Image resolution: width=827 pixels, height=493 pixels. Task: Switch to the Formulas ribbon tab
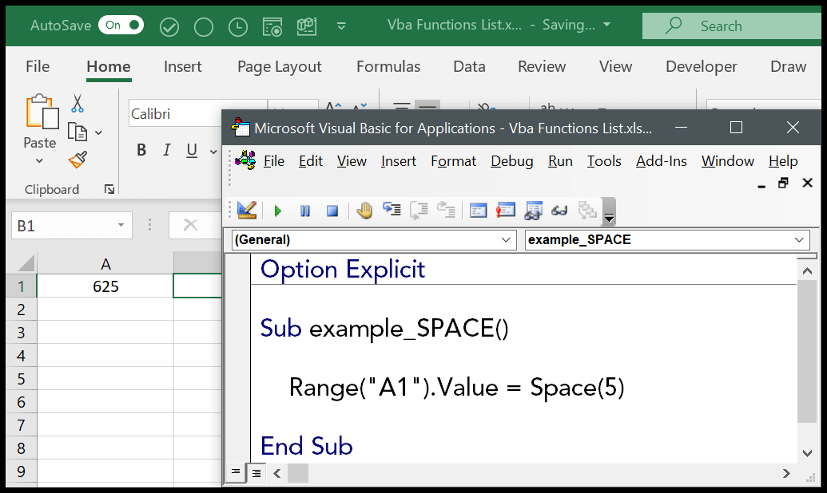pos(388,66)
